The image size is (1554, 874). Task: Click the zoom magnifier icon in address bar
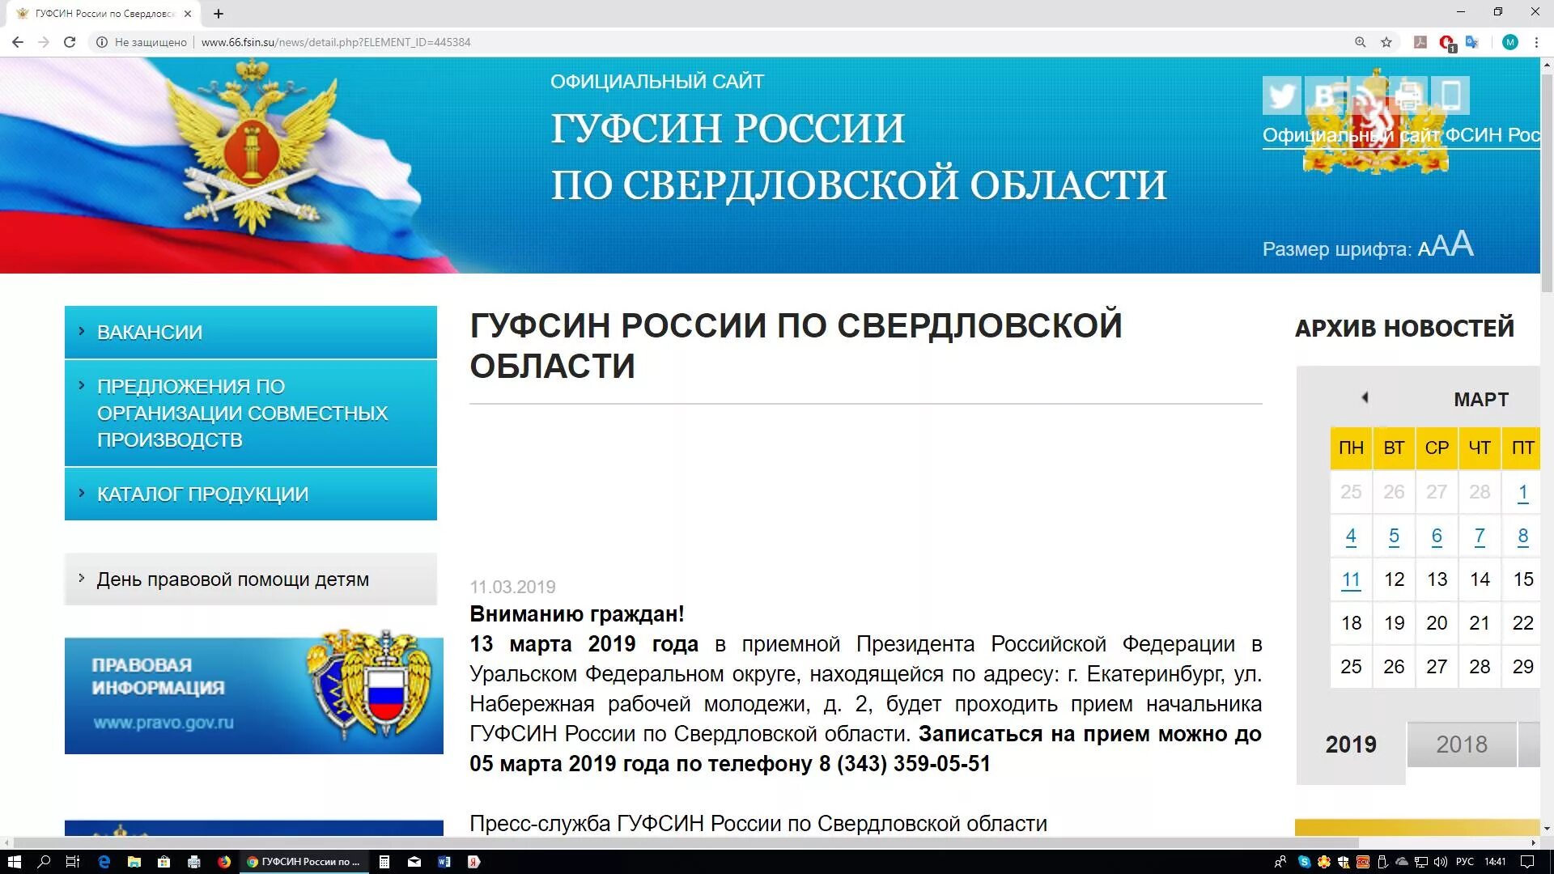click(1361, 42)
